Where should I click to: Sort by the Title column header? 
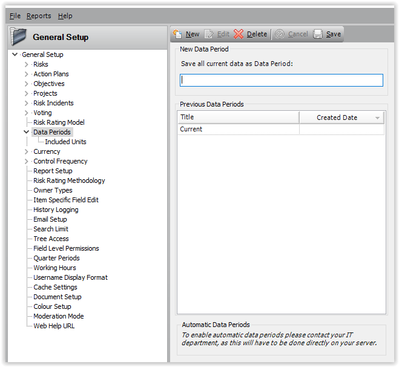[x=238, y=117]
